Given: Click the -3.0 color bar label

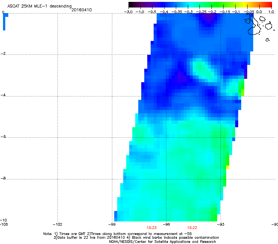Looking at the screenshot, I should pos(128,12).
